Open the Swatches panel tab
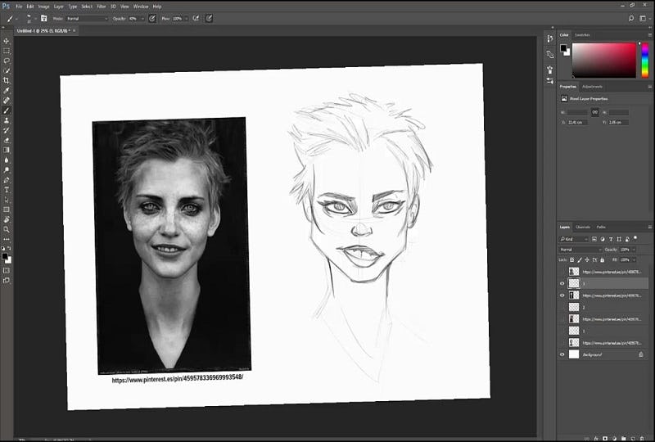The image size is (655, 442). pyautogui.click(x=582, y=35)
